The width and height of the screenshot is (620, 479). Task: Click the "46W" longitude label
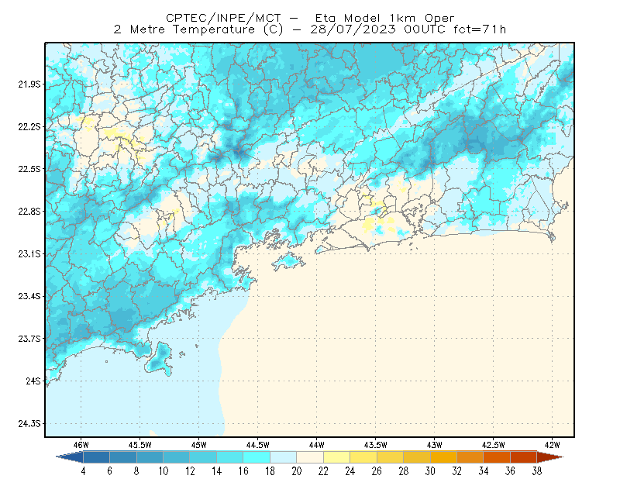[81, 445]
